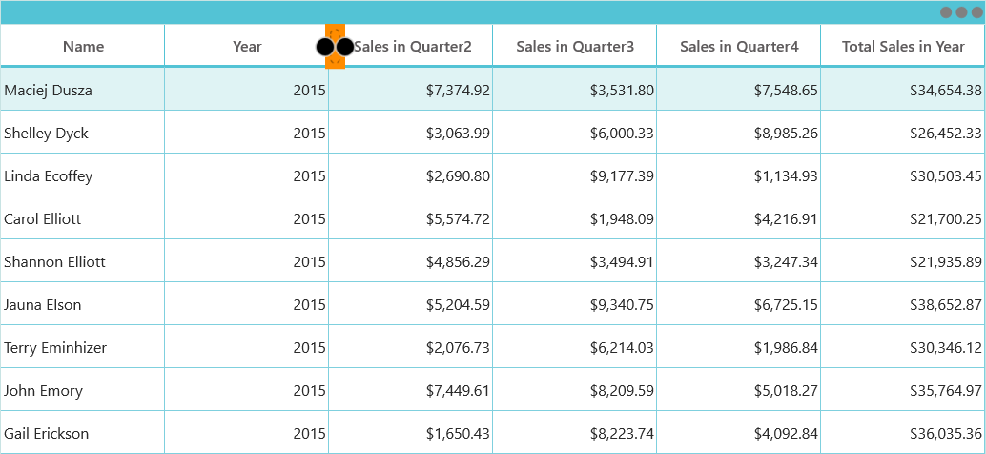Click the leftmost gray dot in title bar
986x454 pixels.
coord(946,12)
